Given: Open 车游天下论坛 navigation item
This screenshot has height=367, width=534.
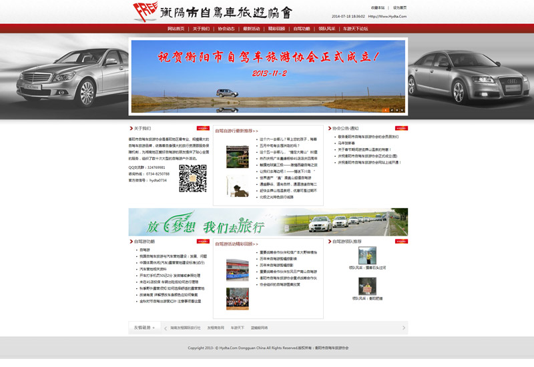Looking at the screenshot, I should (x=355, y=29).
